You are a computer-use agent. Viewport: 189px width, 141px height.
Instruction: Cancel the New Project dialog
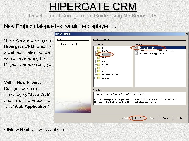coord(166,118)
